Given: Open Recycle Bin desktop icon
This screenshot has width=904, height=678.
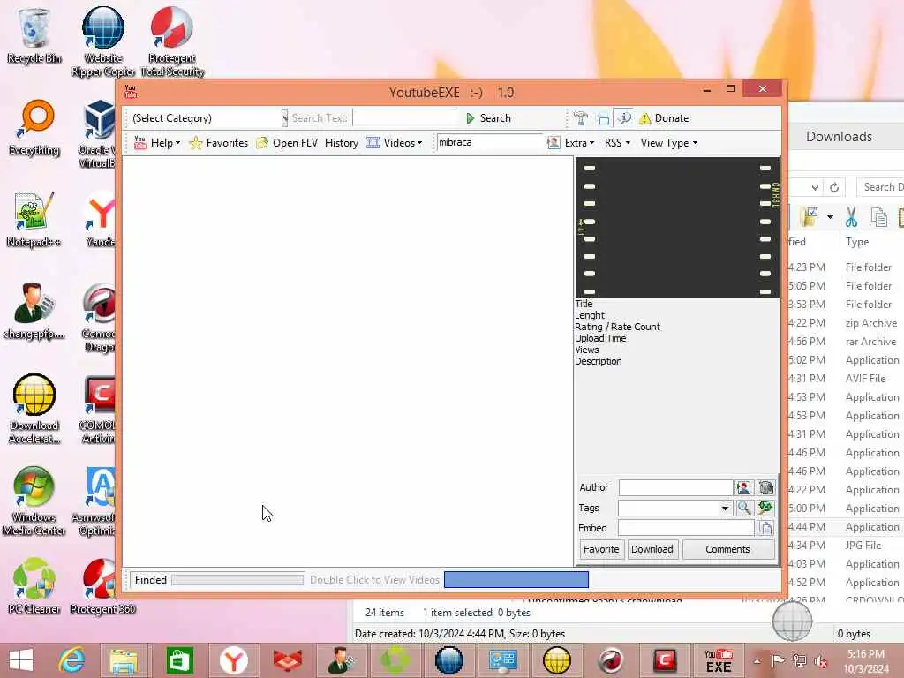Looking at the screenshot, I should pyautogui.click(x=34, y=35).
